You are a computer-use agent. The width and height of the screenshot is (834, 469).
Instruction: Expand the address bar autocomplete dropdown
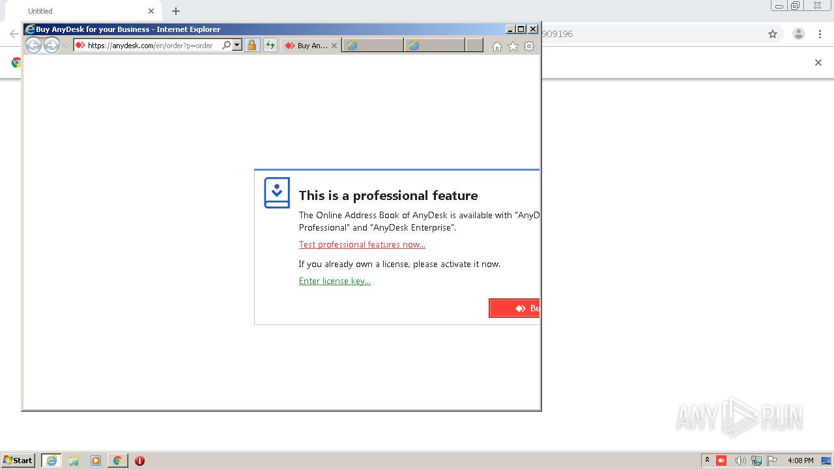pos(237,46)
